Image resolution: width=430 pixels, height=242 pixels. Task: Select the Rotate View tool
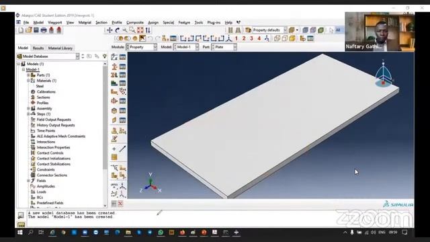pyautogui.click(x=118, y=30)
